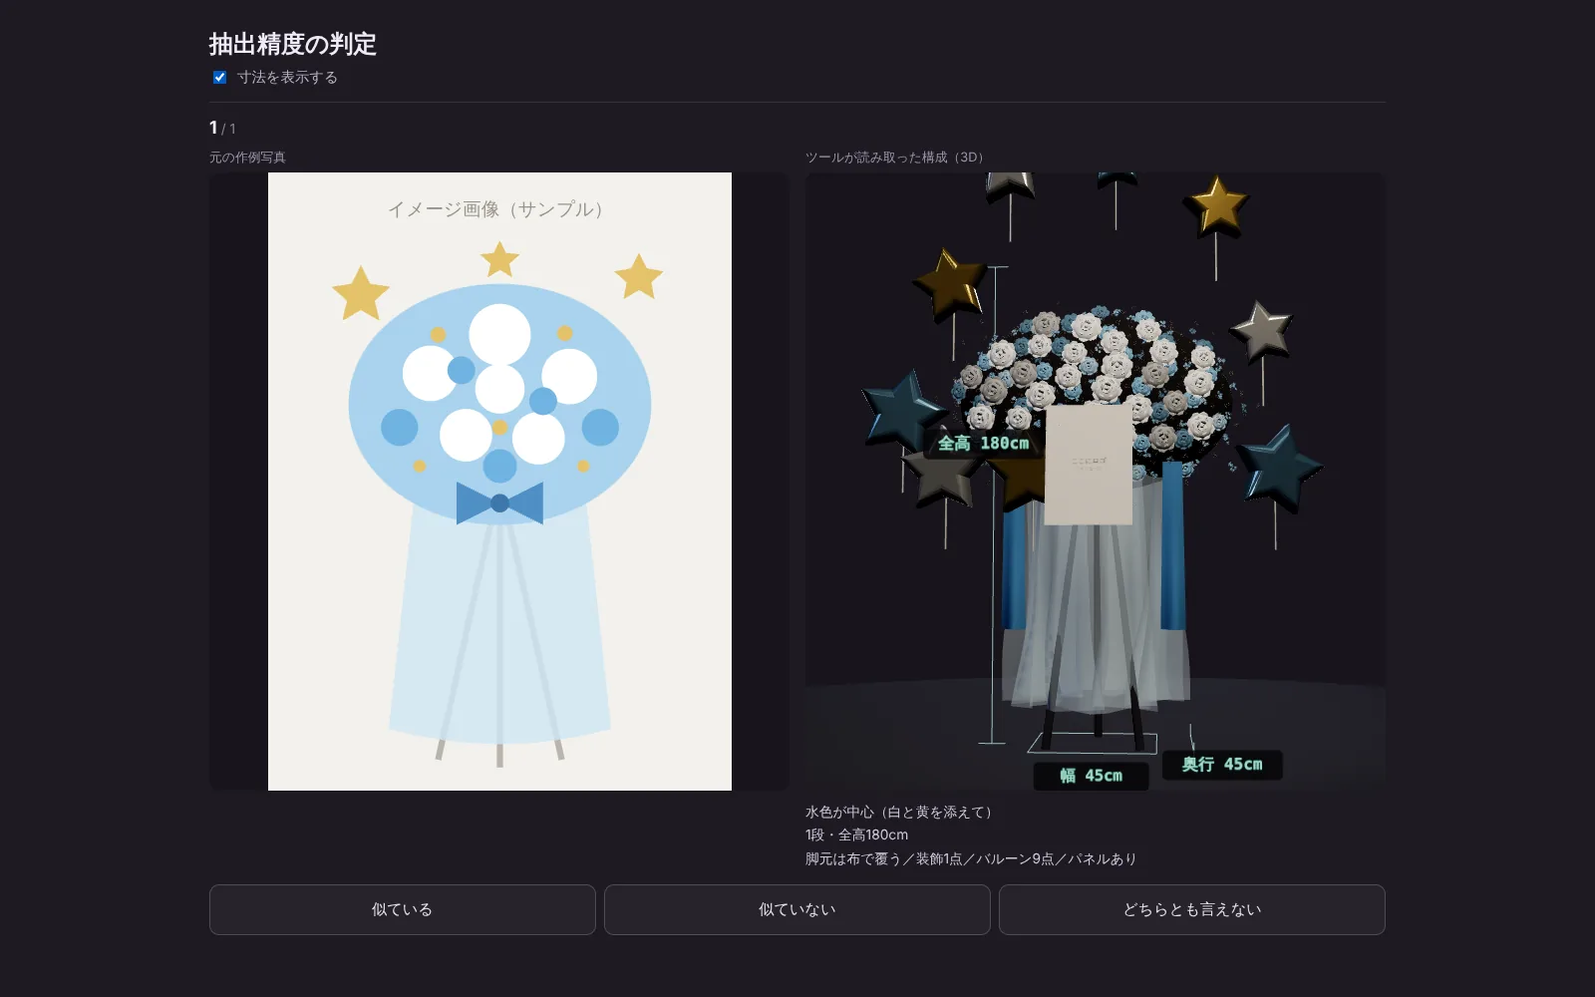
Task: Click the 似ている button
Action: tap(403, 909)
